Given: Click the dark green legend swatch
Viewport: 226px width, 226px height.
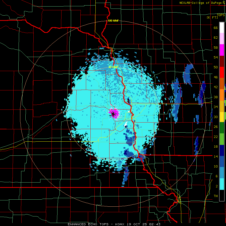Looking at the screenshot, I should 222,128.
